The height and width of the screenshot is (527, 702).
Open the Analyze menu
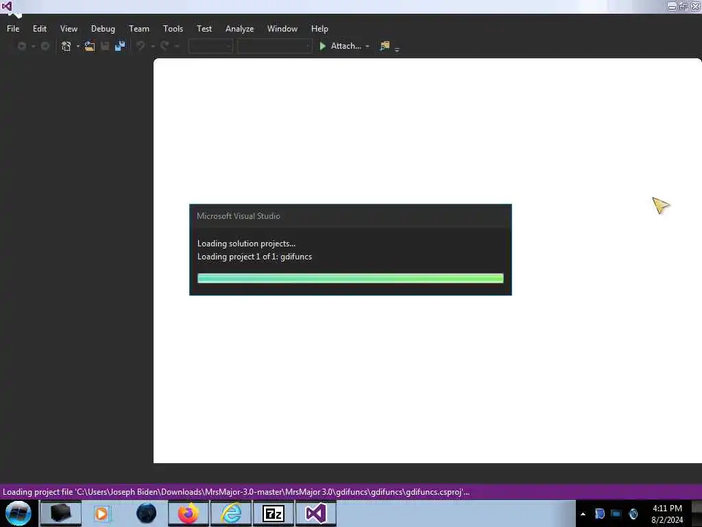tap(239, 29)
